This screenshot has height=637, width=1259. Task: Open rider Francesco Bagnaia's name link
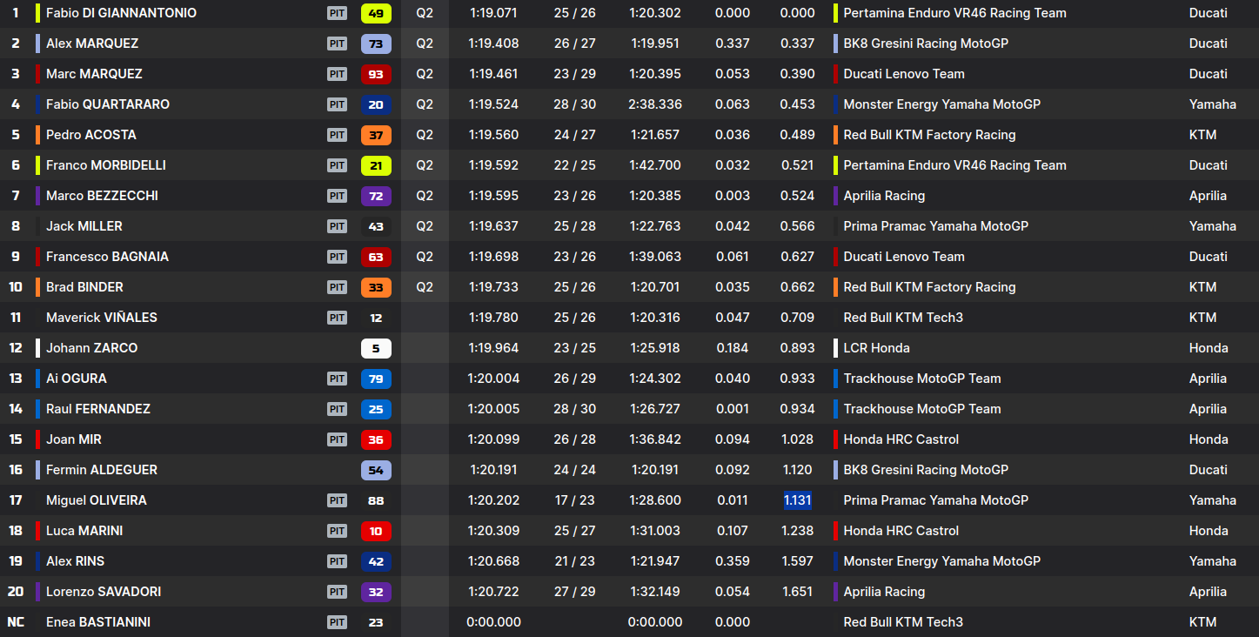coord(107,257)
